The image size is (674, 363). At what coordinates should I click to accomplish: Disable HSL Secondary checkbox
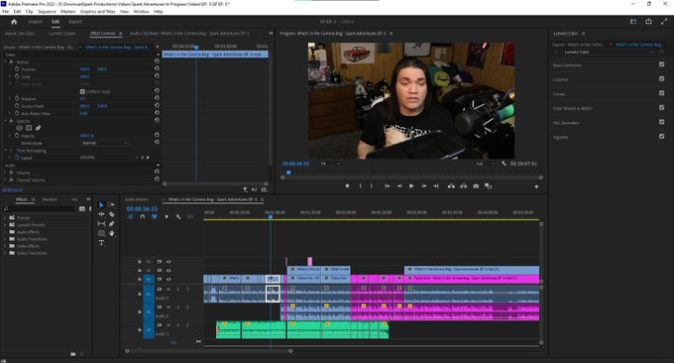click(x=661, y=122)
